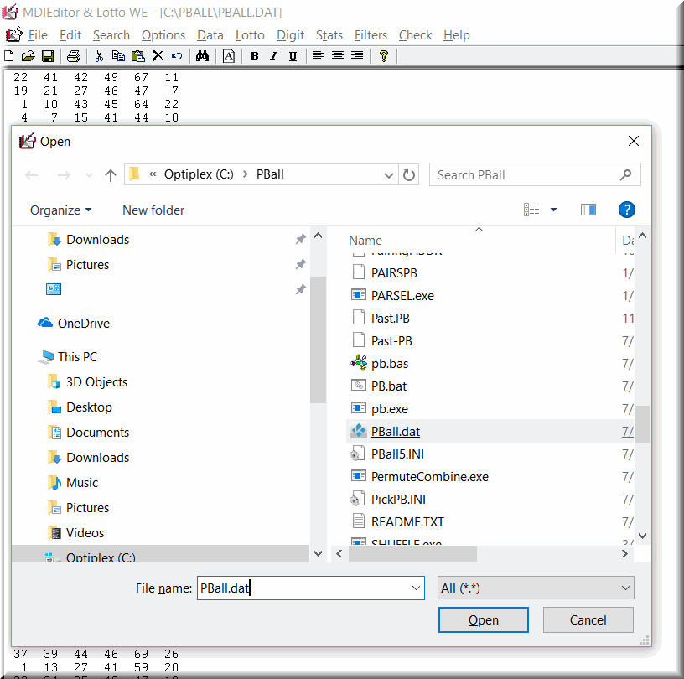Click the Open folder toolbar icon
684x679 pixels.
(28, 56)
